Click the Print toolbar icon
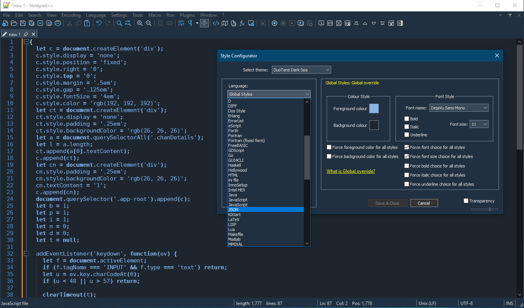The width and height of the screenshot is (524, 308). [58, 24]
